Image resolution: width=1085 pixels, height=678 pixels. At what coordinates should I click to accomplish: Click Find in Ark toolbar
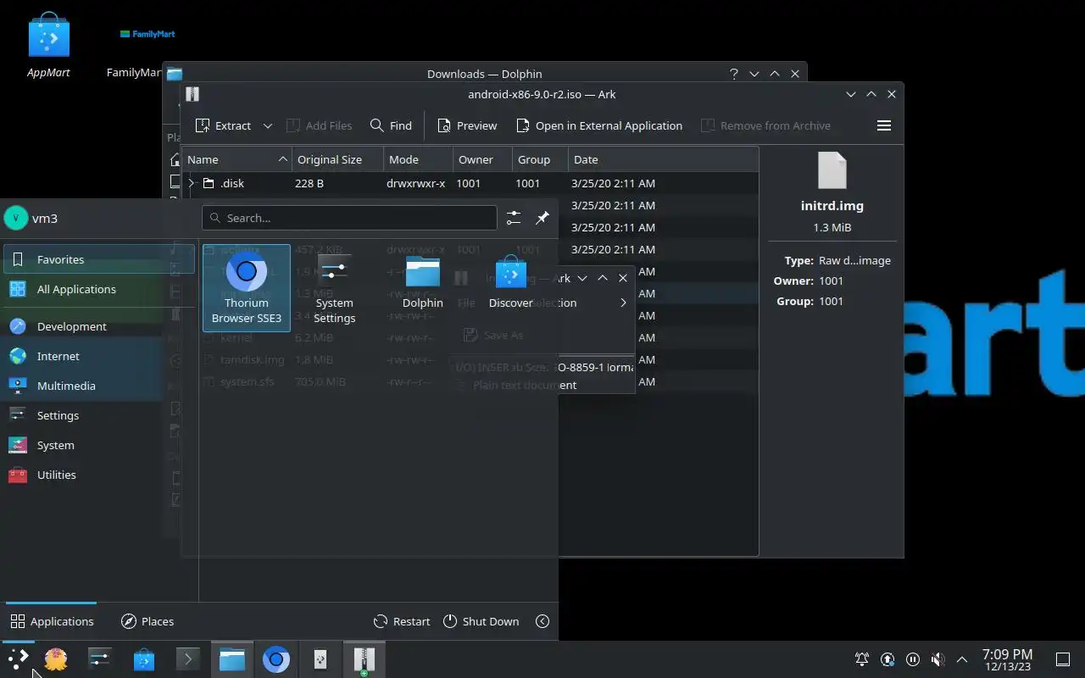point(391,125)
